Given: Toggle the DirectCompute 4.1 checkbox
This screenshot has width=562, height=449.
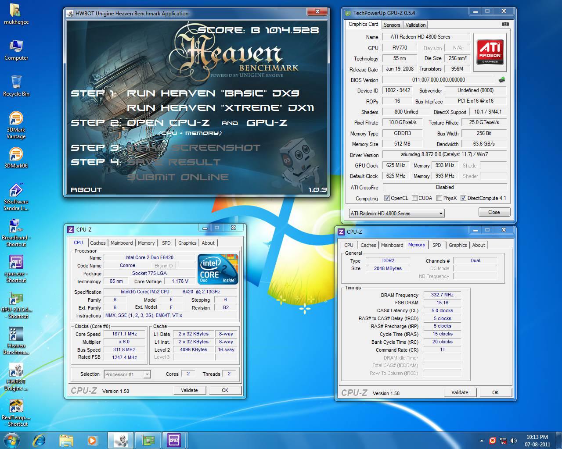Looking at the screenshot, I should pyautogui.click(x=463, y=198).
